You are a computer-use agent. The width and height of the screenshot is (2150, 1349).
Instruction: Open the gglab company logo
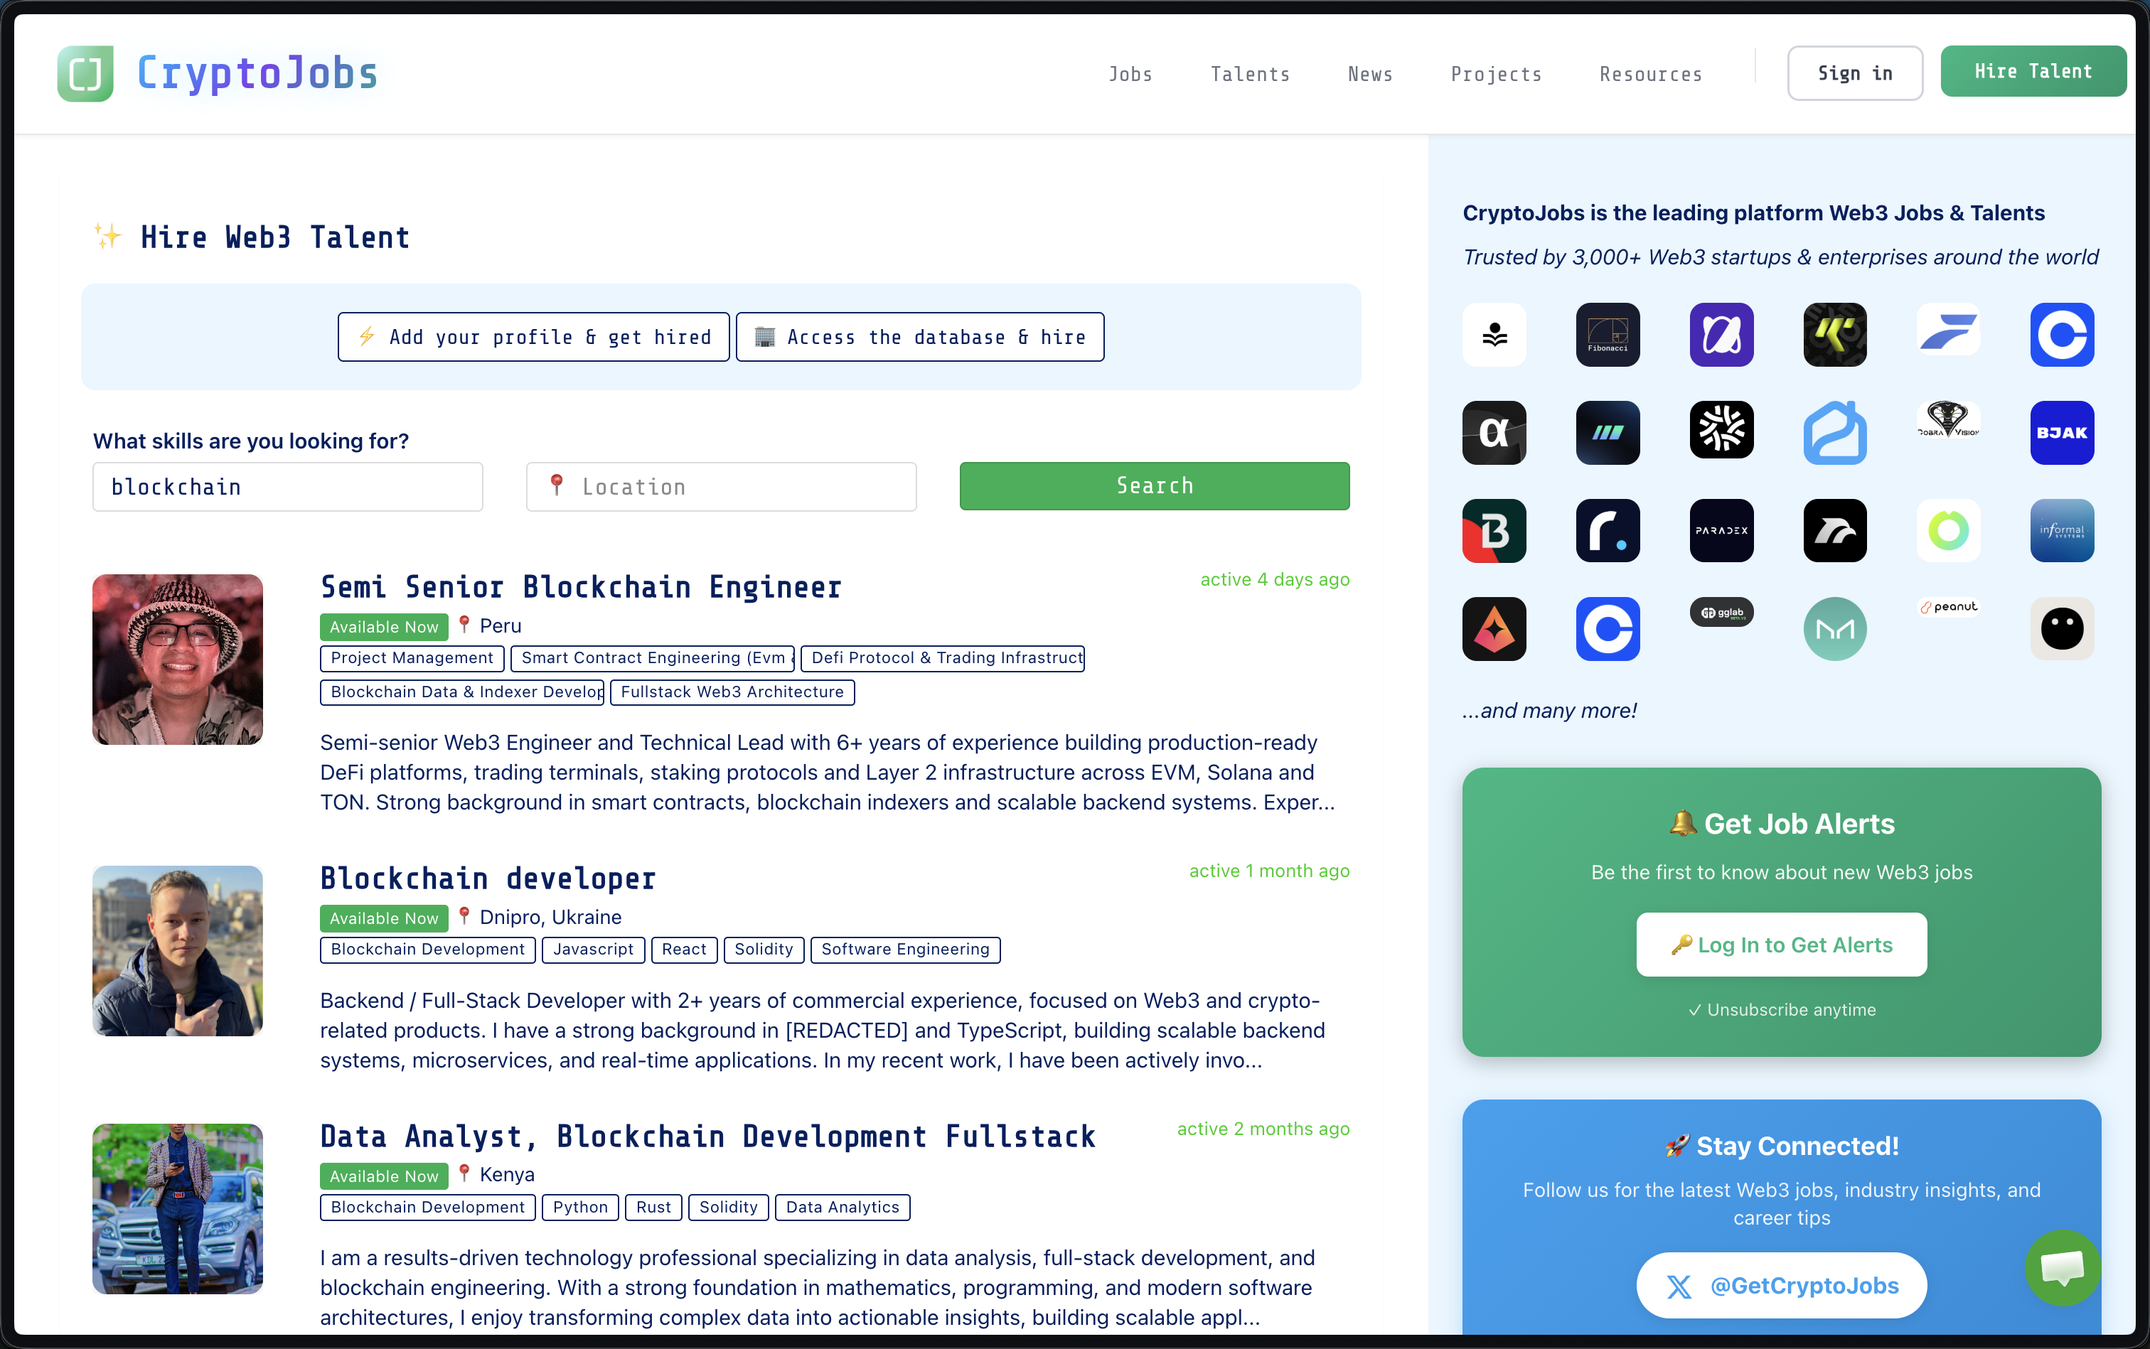point(1721,612)
